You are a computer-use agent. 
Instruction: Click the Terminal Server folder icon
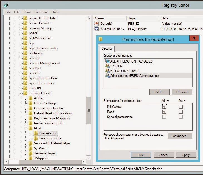25,93
